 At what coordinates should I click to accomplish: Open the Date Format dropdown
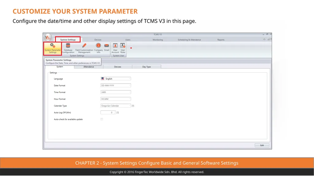[116, 85]
